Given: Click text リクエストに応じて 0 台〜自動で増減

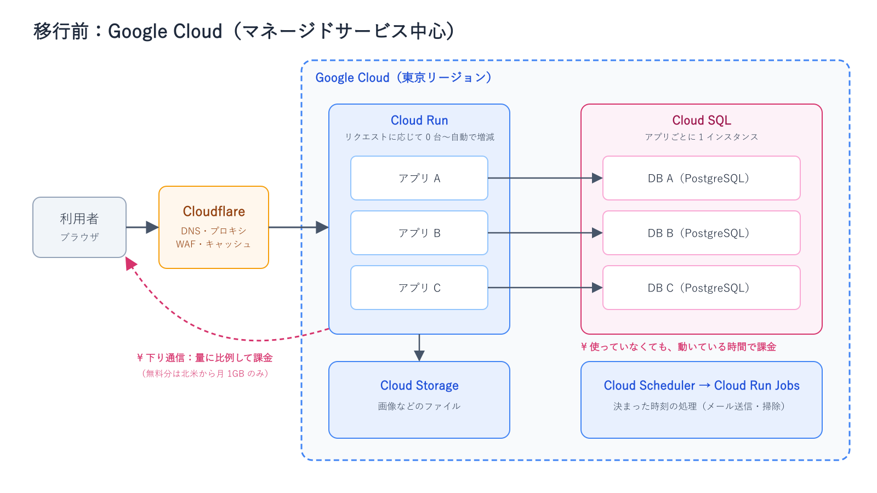Looking at the screenshot, I should [419, 137].
